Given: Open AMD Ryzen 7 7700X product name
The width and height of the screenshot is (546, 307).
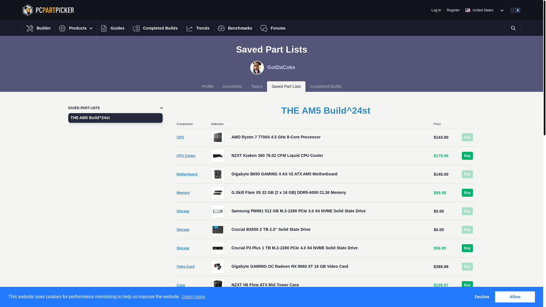Looking at the screenshot, I should pyautogui.click(x=276, y=137).
